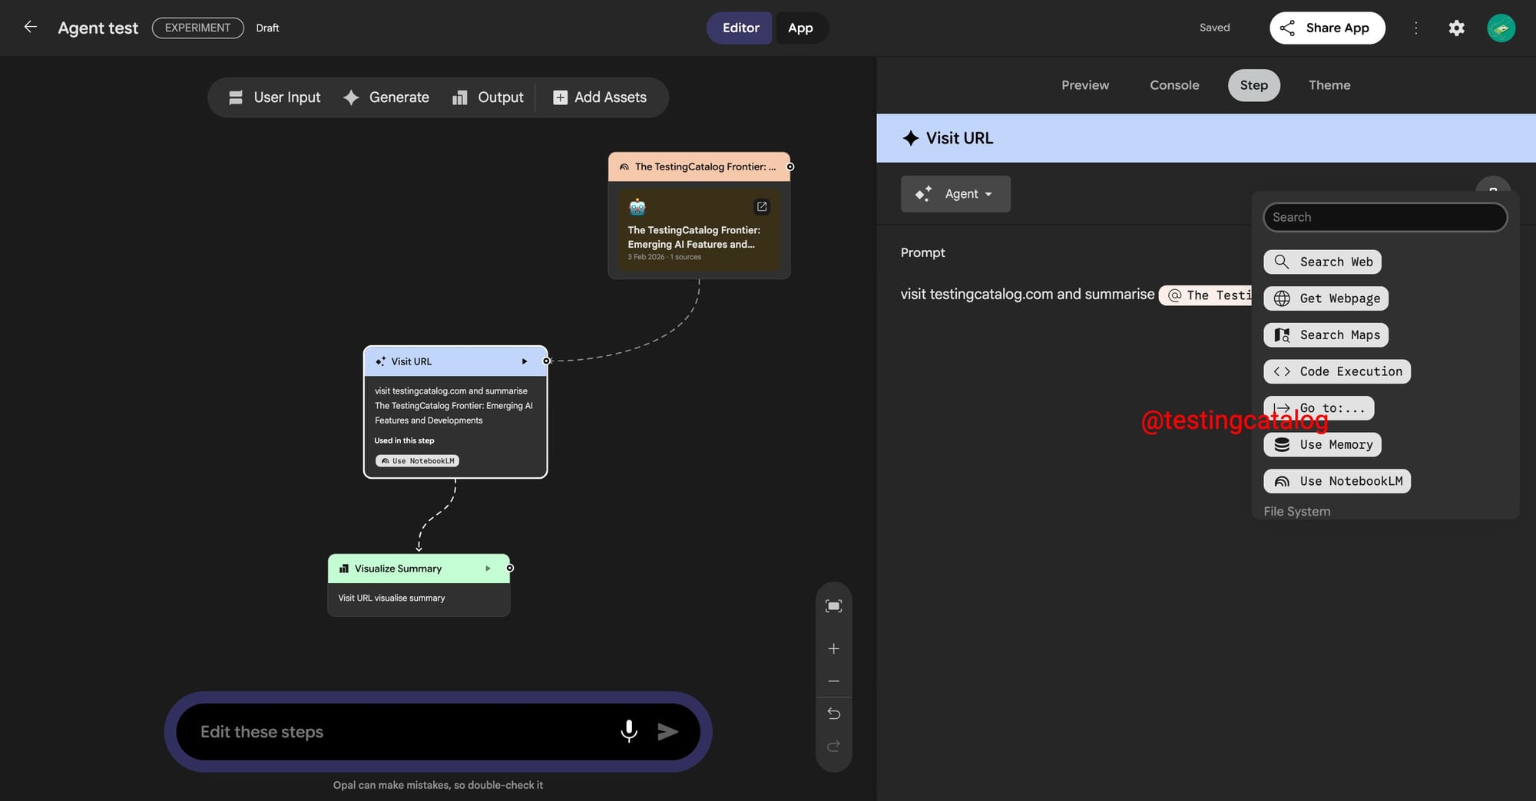Open the three-dot more options menu
This screenshot has width=1536, height=801.
pos(1415,28)
